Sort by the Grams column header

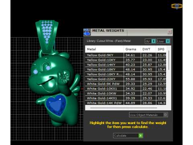tap(132, 49)
